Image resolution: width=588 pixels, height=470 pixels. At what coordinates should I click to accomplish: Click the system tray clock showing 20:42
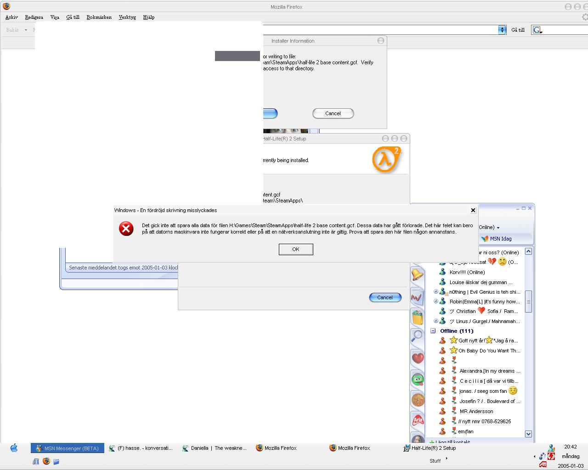click(571, 447)
